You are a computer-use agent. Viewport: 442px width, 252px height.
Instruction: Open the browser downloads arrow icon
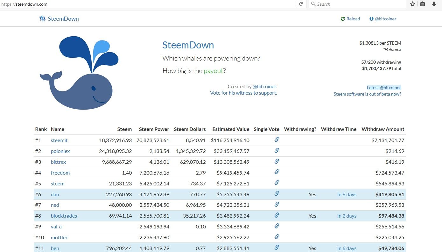point(434,4)
